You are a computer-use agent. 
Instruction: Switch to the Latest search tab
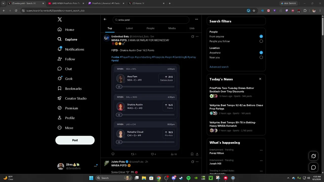click(129, 28)
